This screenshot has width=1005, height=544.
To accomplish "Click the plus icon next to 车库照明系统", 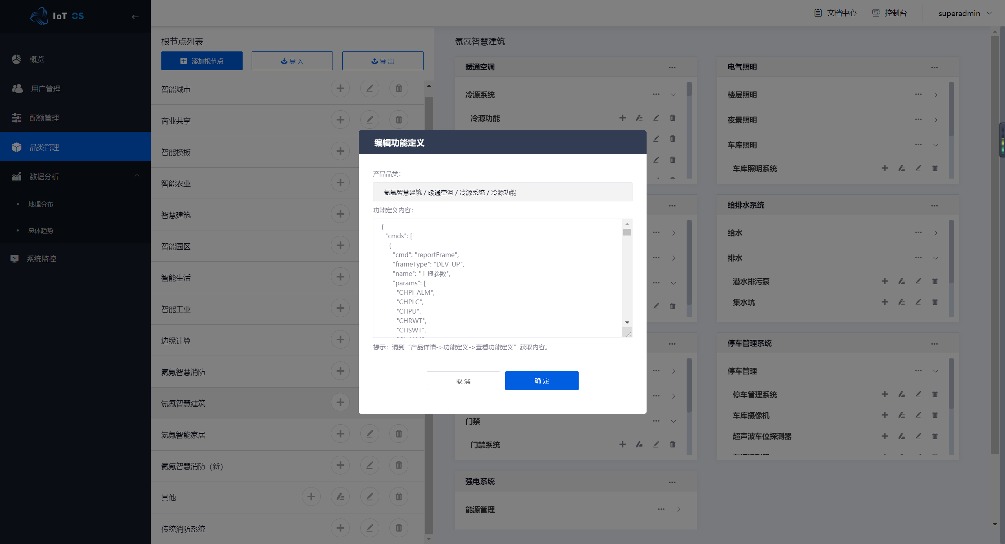I will 884,168.
